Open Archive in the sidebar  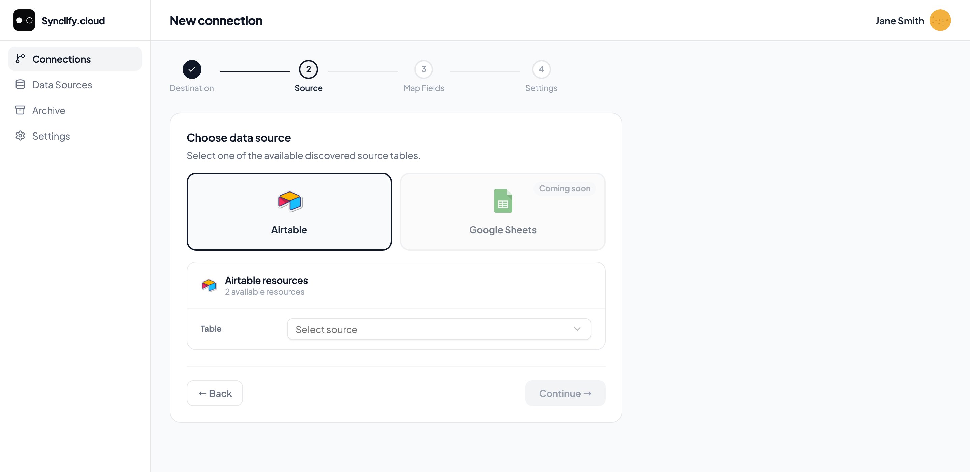(x=75, y=110)
